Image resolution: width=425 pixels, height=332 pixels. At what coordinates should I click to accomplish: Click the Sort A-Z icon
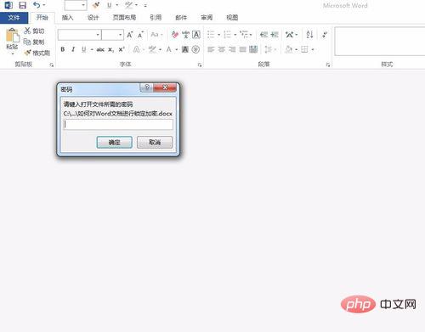[309, 35]
